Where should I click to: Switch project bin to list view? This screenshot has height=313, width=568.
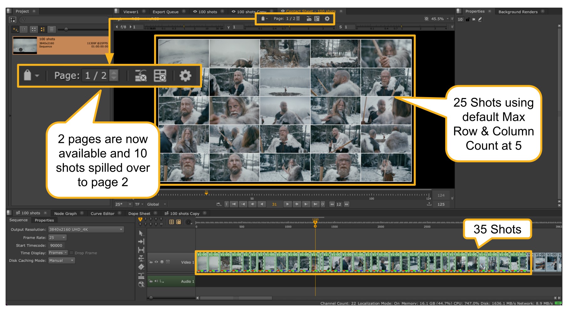[52, 29]
